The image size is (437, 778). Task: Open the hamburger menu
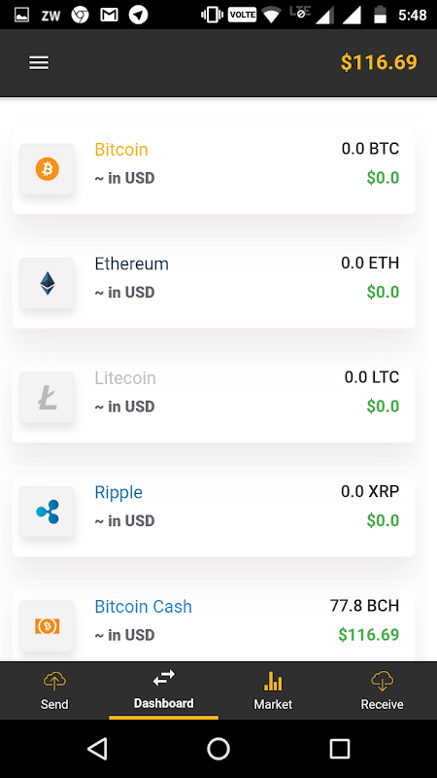[39, 63]
